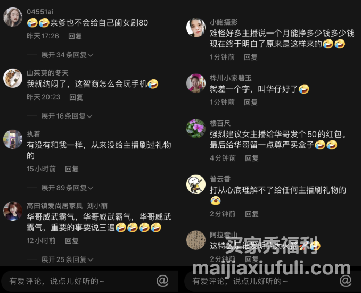Open username 高田镇爱尚居家具 刘小丽
This screenshot has width=361, height=293.
tap(67, 206)
